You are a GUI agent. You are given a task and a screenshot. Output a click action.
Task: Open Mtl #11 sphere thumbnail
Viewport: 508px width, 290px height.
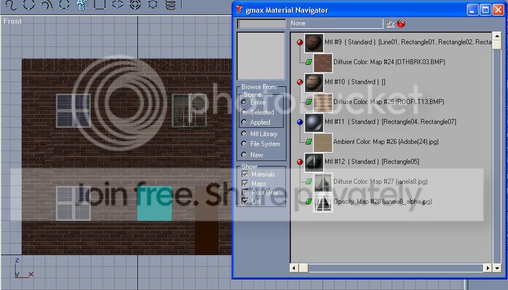coord(314,122)
